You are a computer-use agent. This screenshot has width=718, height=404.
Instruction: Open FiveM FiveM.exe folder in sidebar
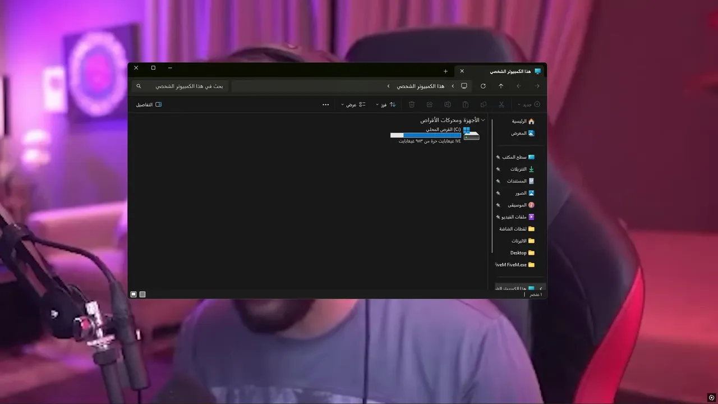[x=515, y=265]
